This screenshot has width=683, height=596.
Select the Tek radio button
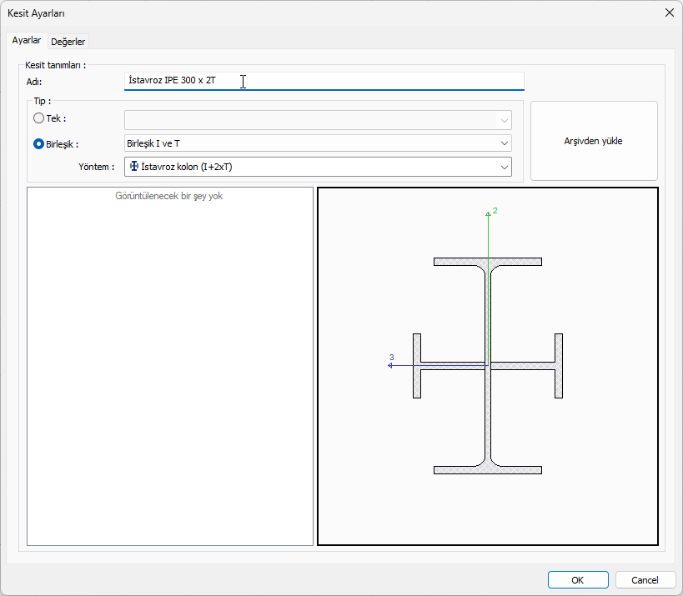(x=38, y=118)
